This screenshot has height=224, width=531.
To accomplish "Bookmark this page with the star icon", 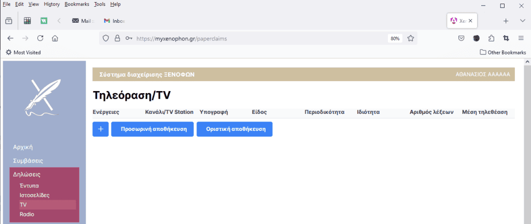I will point(410,38).
